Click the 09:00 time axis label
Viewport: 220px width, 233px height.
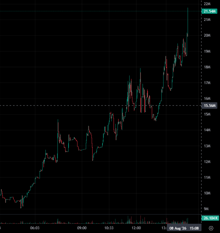82,228
